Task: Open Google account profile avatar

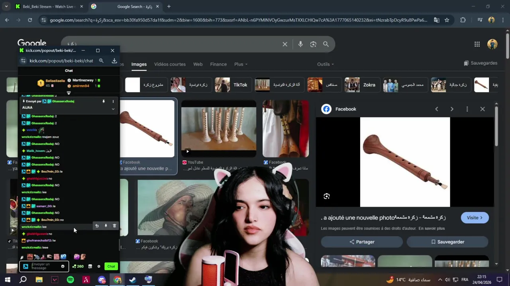Action: coord(492,44)
